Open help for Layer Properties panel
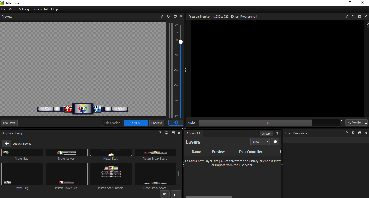 [x=347, y=133]
